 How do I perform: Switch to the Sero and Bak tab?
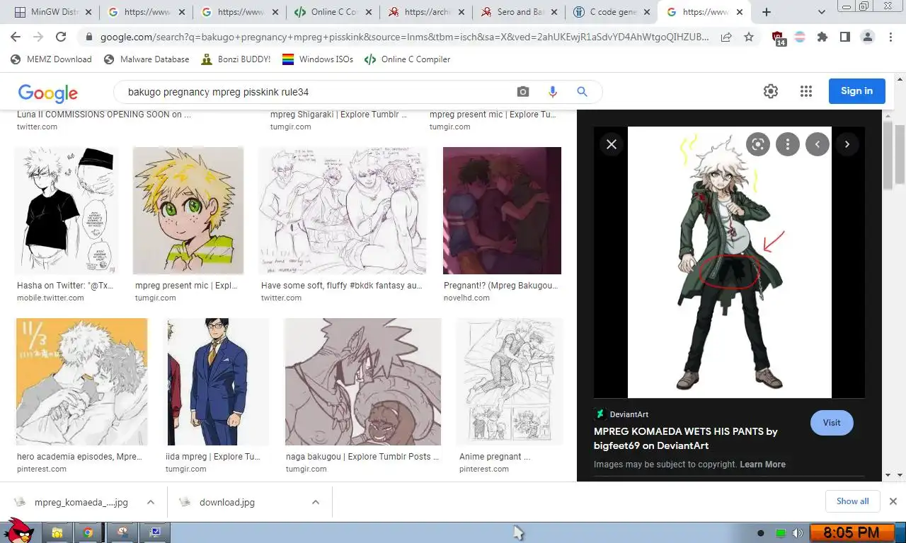coord(520,12)
